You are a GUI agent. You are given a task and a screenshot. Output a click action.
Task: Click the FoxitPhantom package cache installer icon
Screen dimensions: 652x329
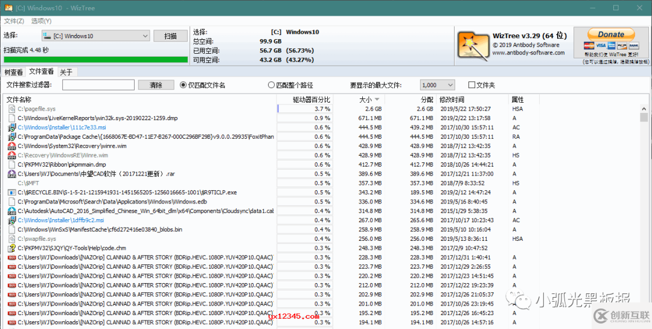tap(11, 137)
